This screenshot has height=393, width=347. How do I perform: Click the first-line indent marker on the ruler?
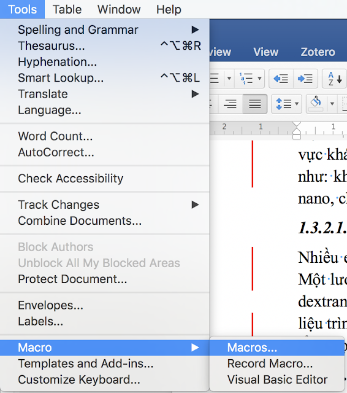click(x=297, y=124)
